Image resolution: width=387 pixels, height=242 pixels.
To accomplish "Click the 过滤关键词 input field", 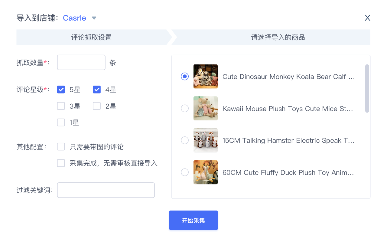I will pyautogui.click(x=106, y=190).
